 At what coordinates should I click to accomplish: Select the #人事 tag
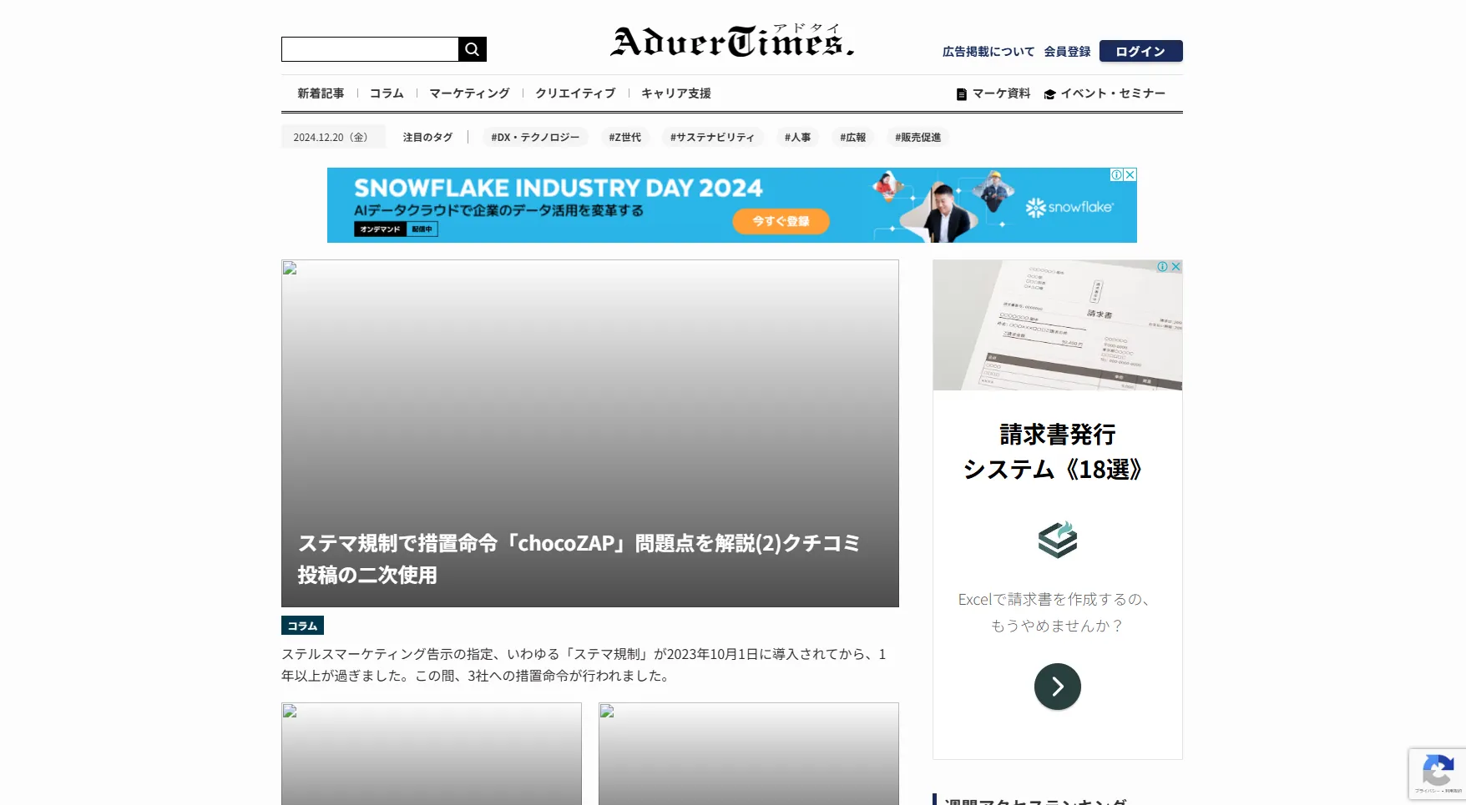[x=797, y=137]
